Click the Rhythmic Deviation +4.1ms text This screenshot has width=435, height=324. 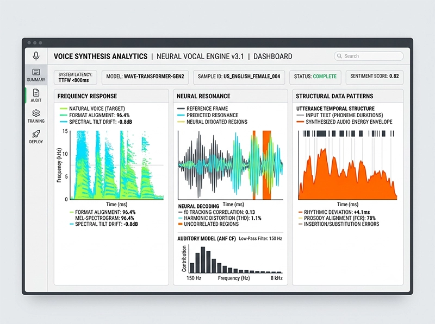click(x=337, y=212)
